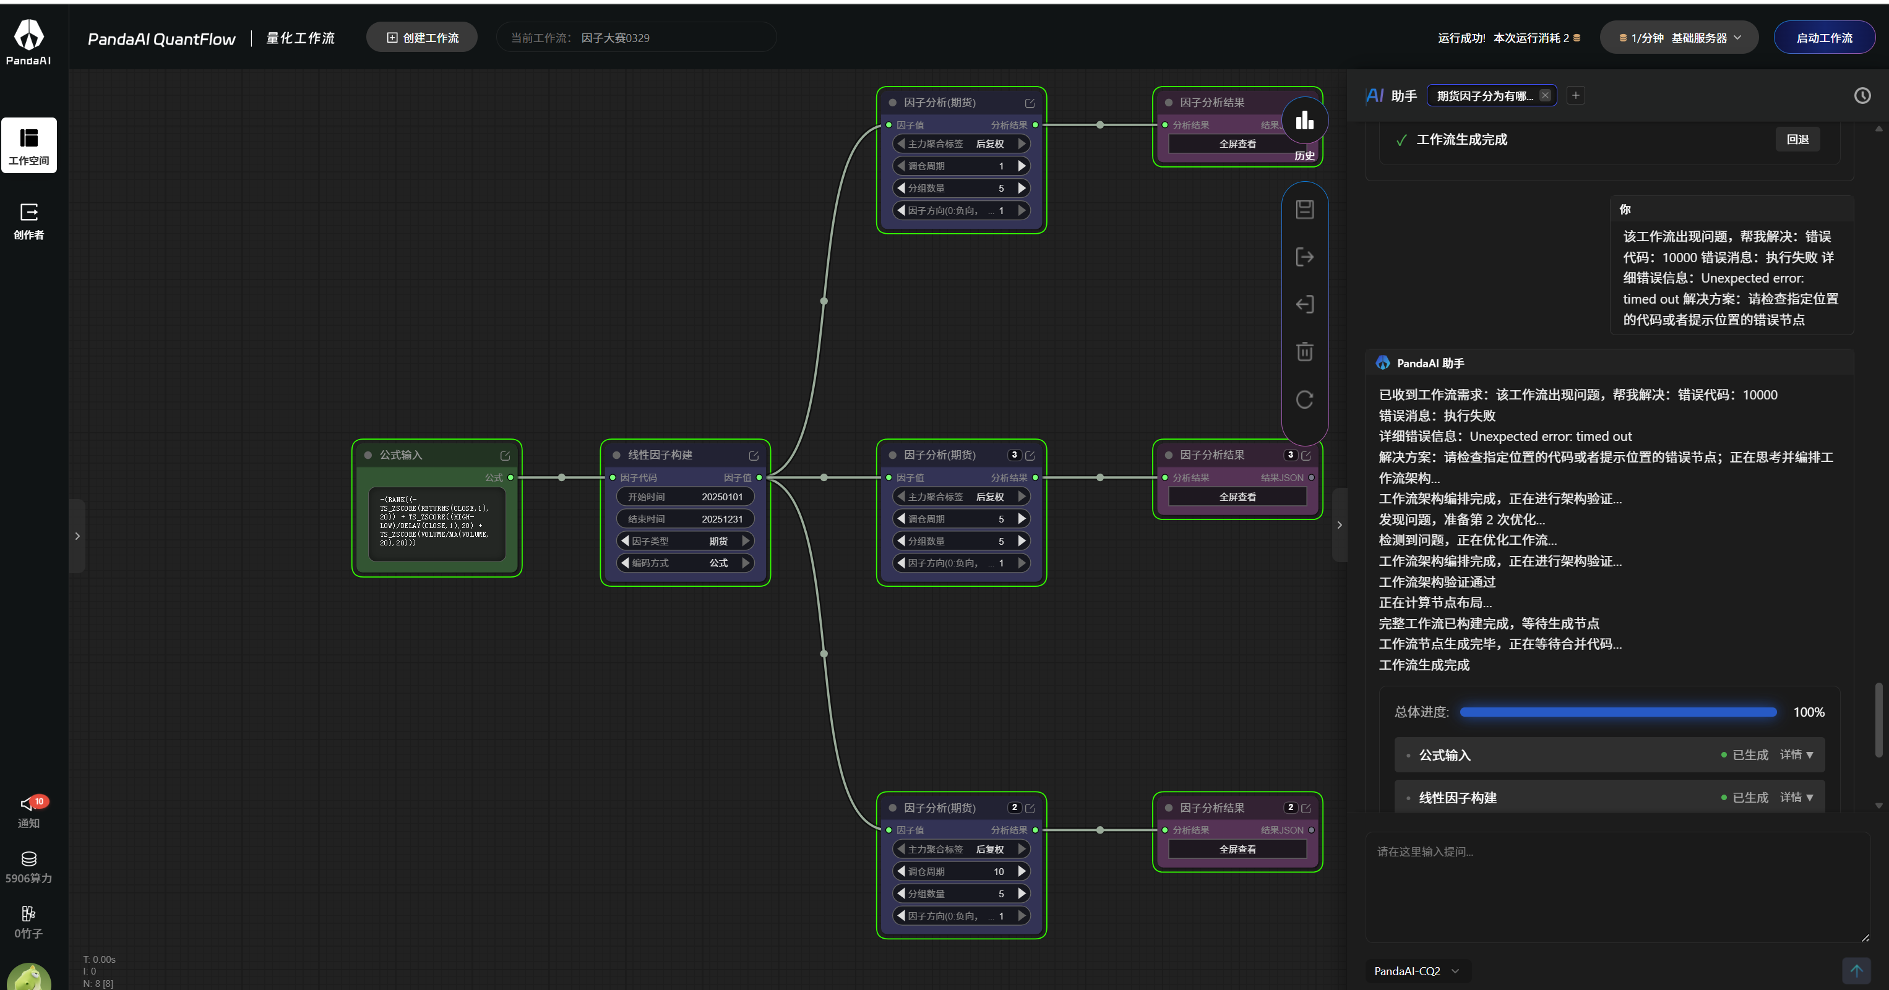
Task: Close the 期货因子分为有哪 chat tab
Action: [x=1545, y=95]
